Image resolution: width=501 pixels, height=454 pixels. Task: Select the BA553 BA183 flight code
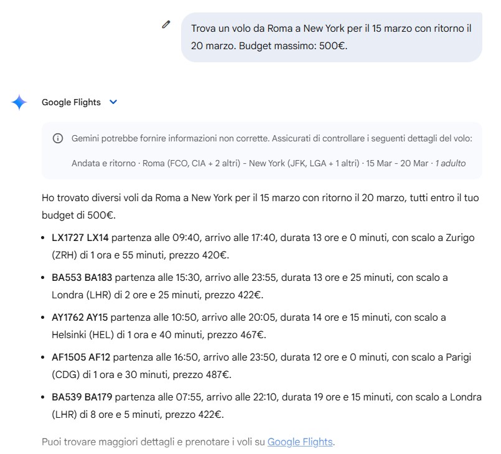pyautogui.click(x=82, y=278)
